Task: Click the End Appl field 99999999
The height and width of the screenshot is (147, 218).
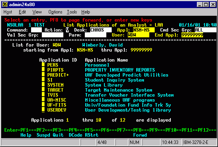Action: [192, 35]
